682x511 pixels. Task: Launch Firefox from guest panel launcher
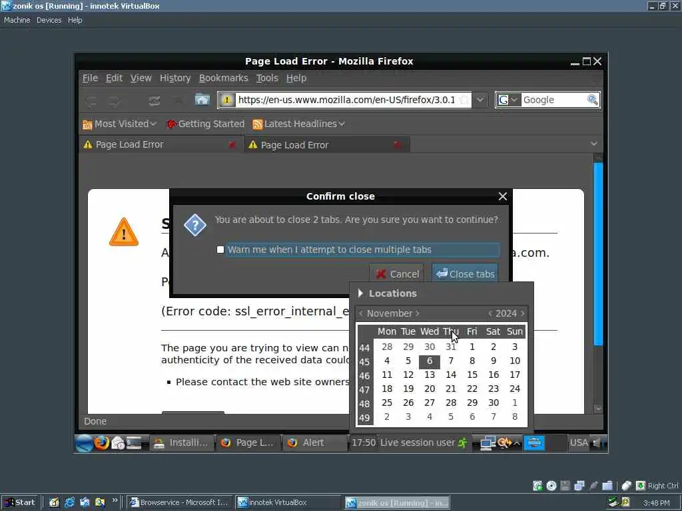coord(102,442)
